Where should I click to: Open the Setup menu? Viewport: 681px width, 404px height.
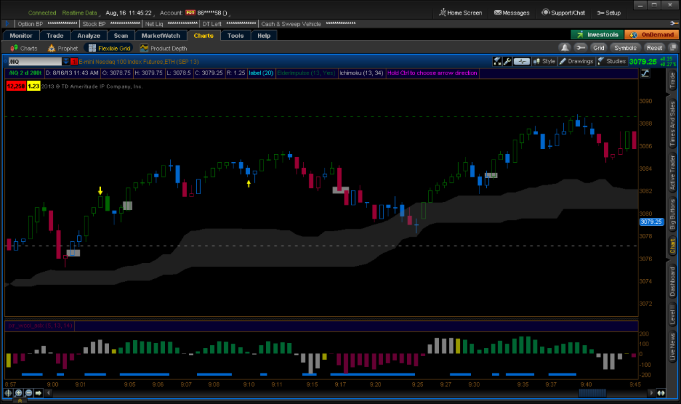coord(609,13)
